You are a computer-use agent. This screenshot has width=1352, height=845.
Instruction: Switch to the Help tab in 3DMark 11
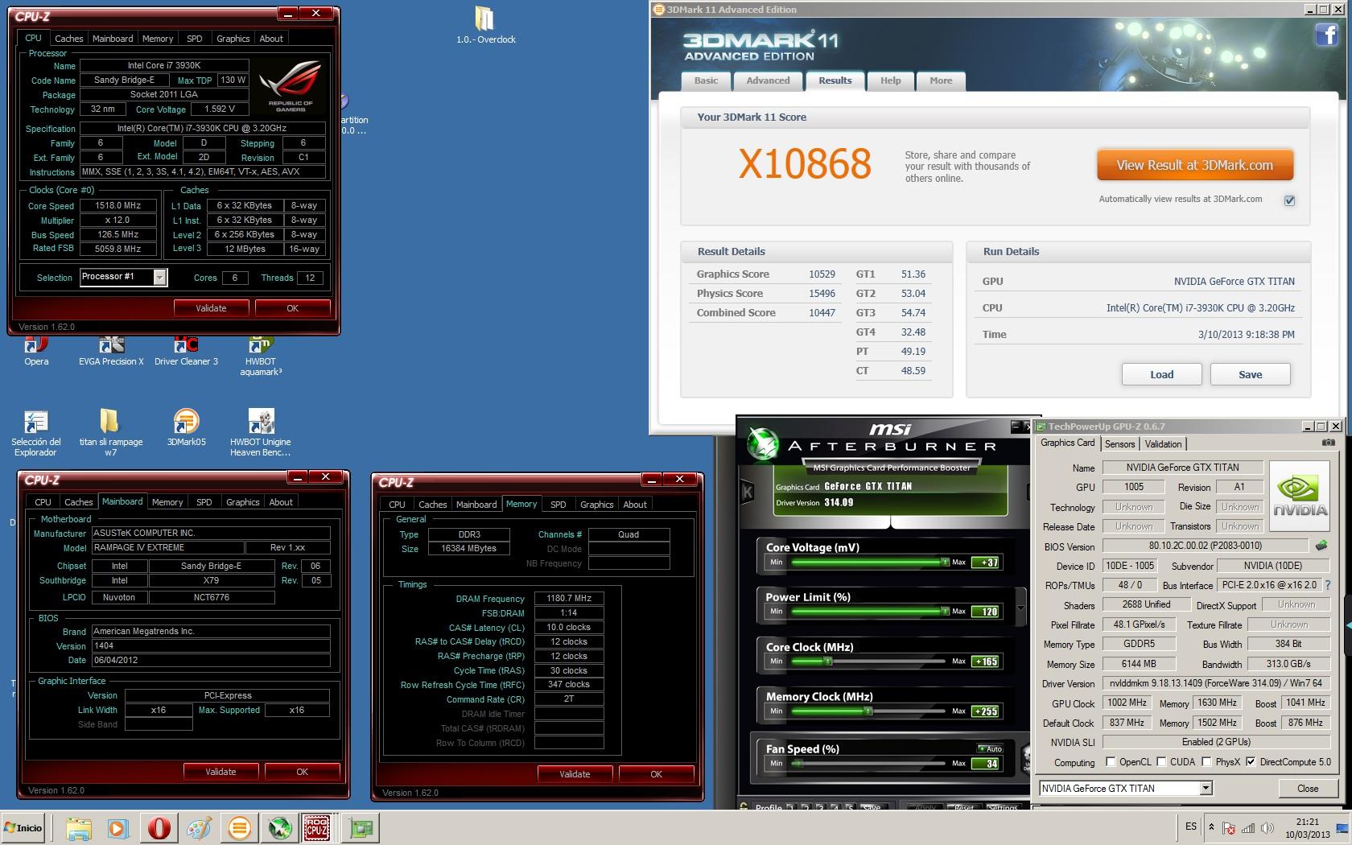(890, 80)
